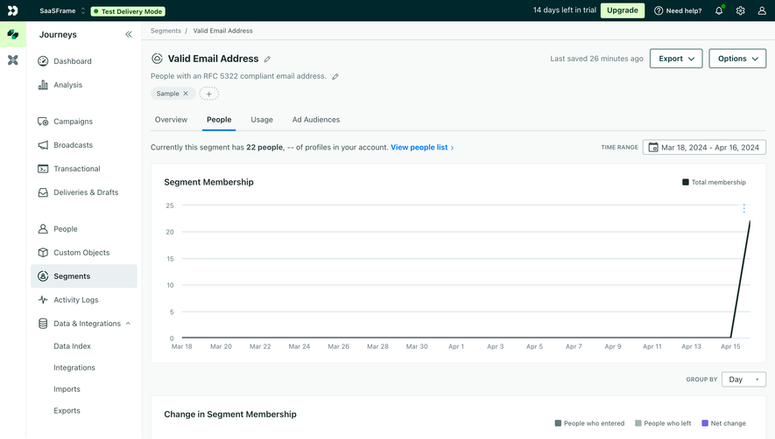The image size is (775, 439).
Task: Click the Deliveries & Drafts inbox icon
Action: (43, 192)
